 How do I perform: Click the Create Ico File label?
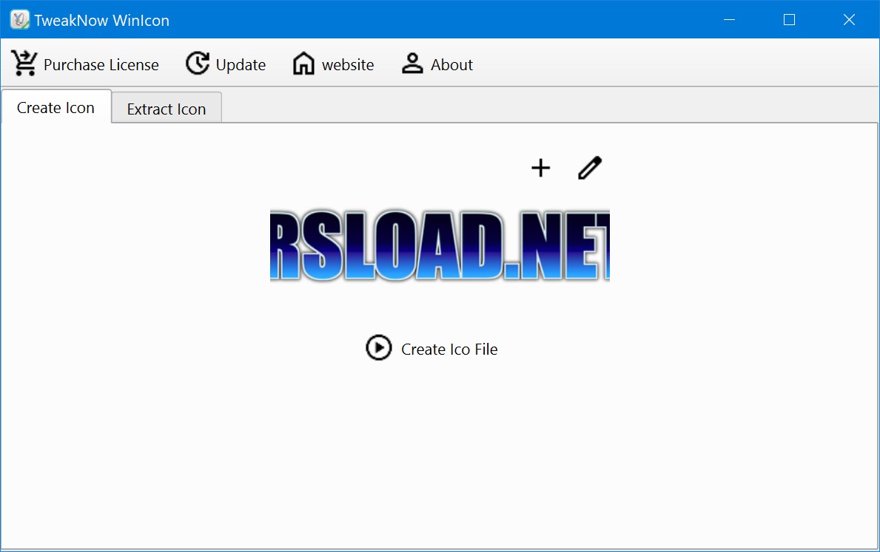(449, 350)
